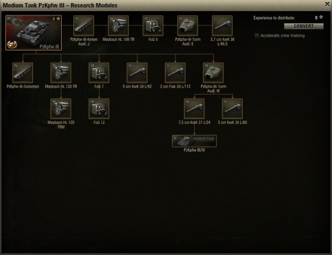Choose Maybach HL 120 TRM engine icon
Image resolution: width=332 pixels, height=255 pixels.
point(61,109)
